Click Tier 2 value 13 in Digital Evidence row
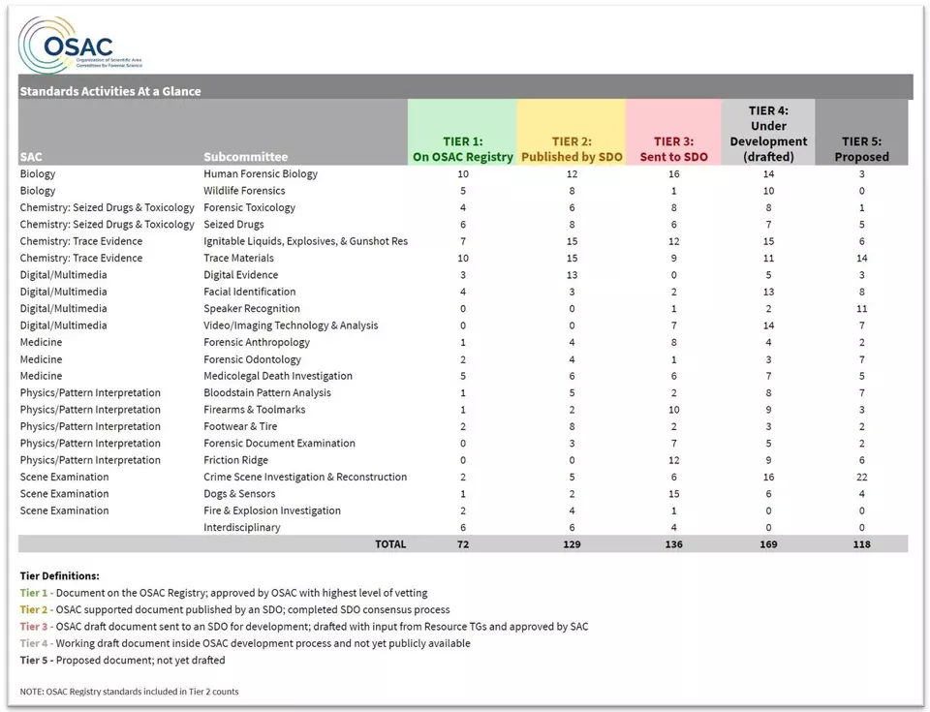The width and height of the screenshot is (930, 712). [x=572, y=275]
